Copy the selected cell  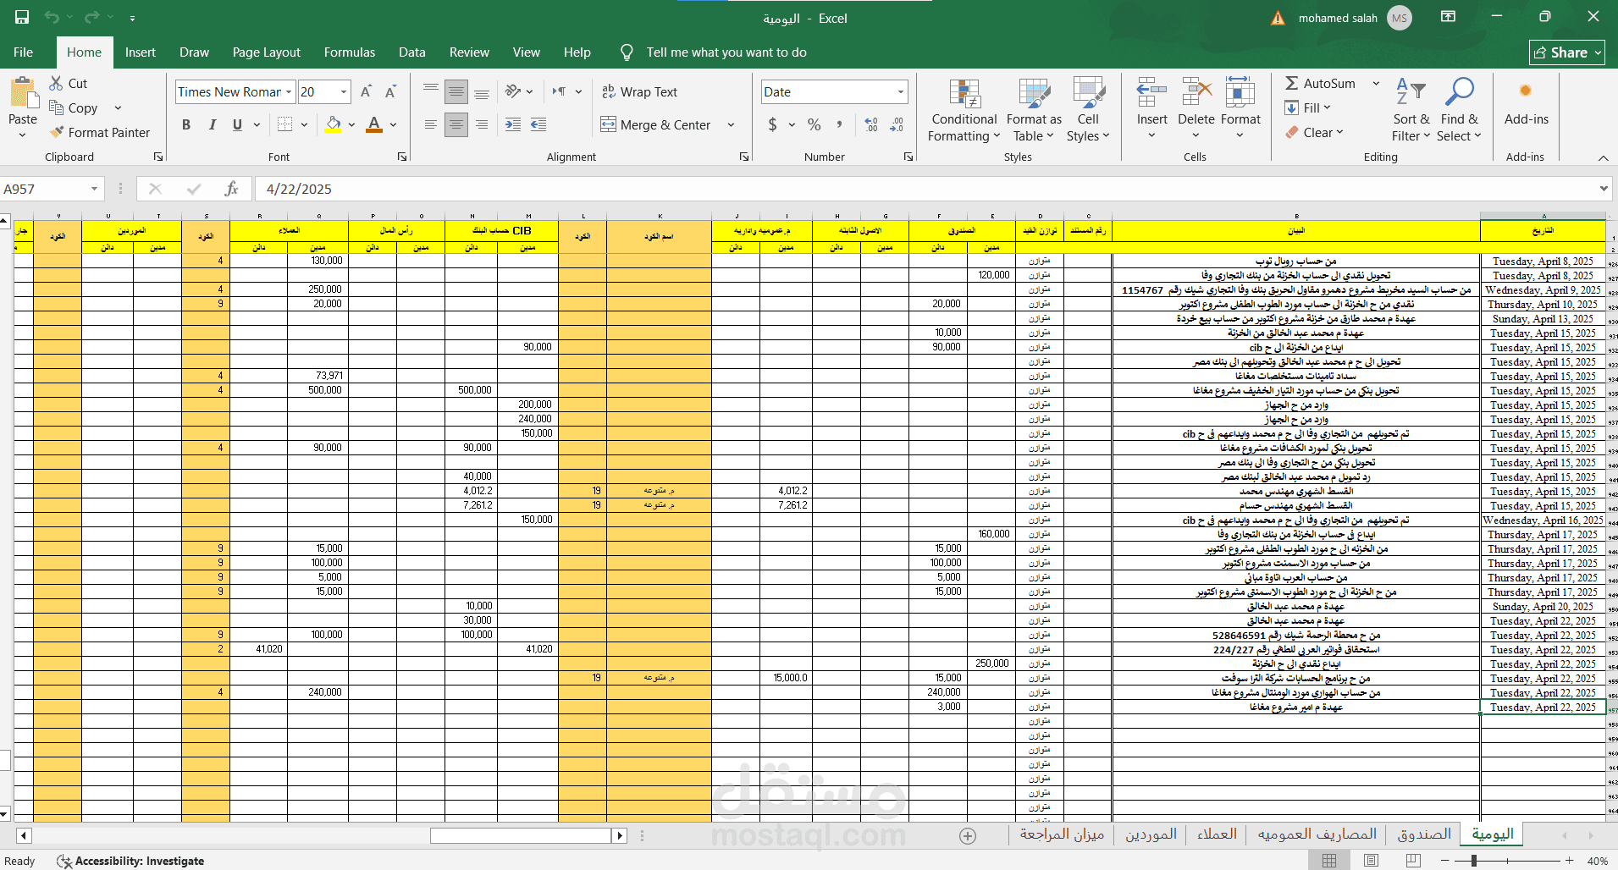click(73, 107)
